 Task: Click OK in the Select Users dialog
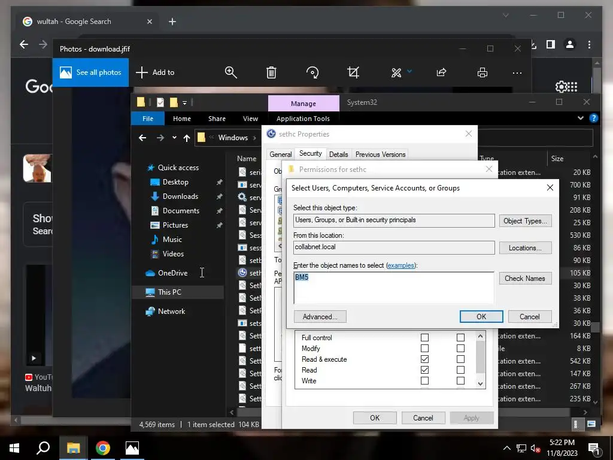481,316
